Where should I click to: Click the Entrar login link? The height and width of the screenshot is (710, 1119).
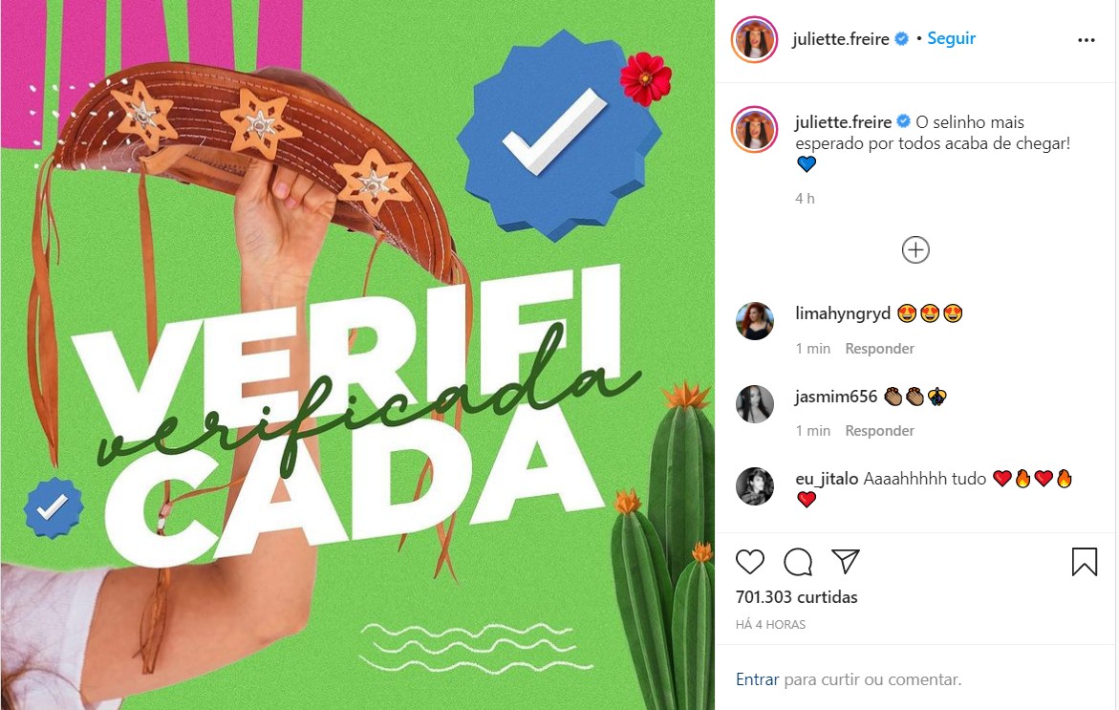tap(757, 679)
